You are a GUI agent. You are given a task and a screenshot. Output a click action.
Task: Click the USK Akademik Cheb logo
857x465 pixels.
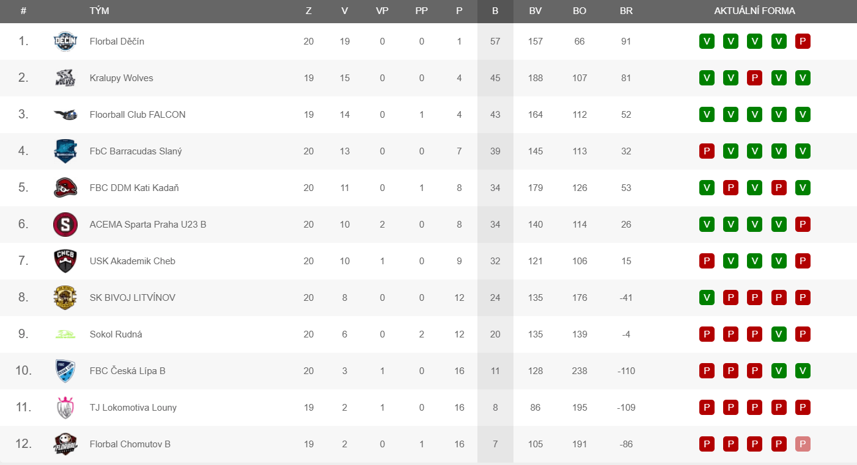(65, 261)
